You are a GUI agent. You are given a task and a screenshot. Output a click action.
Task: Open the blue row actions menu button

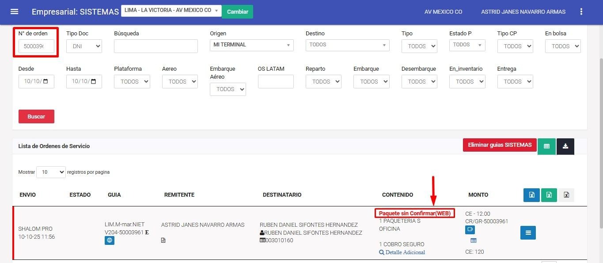point(528,233)
